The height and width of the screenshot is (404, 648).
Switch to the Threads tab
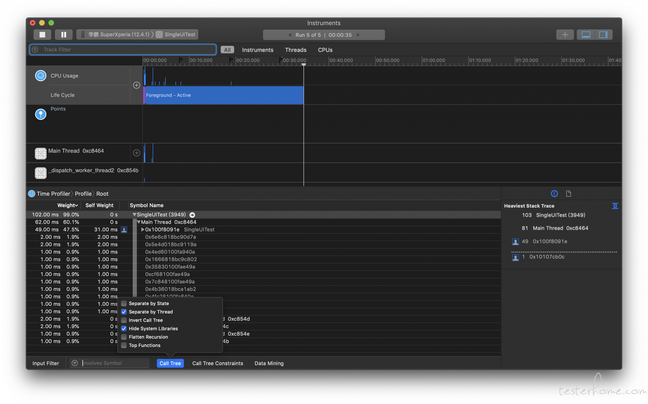[295, 50]
